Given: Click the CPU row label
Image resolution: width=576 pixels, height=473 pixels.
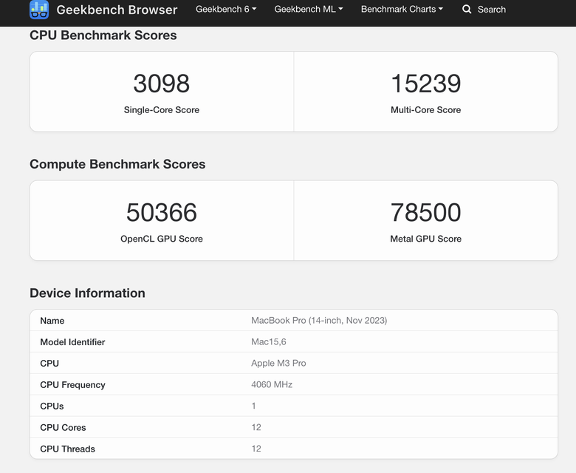Looking at the screenshot, I should (49, 364).
